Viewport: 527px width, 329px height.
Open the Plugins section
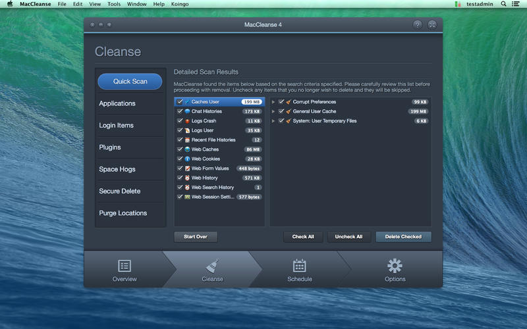click(x=130, y=147)
